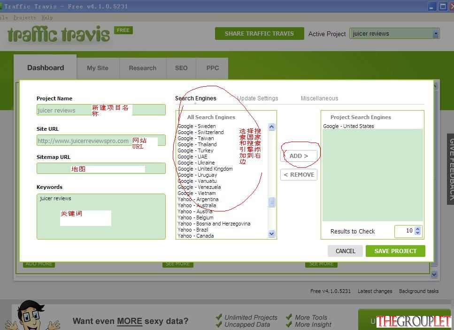Open the Latest changes link
This screenshot has width=454, height=330.
[375, 291]
